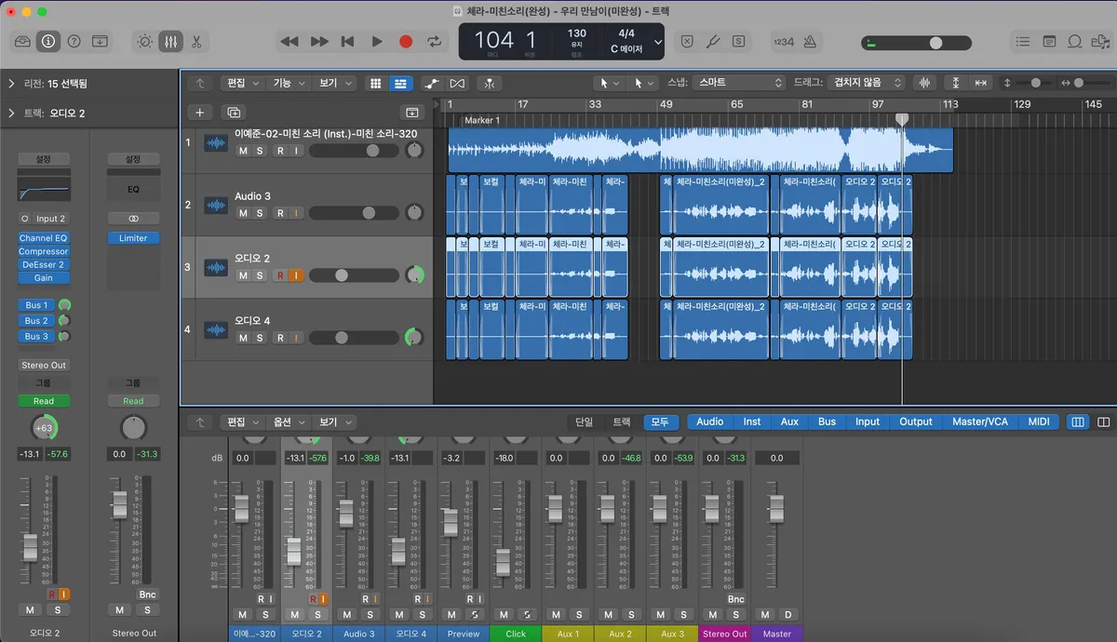Select the 모두 mixer view tab
The height and width of the screenshot is (642, 1117).
pyautogui.click(x=660, y=421)
